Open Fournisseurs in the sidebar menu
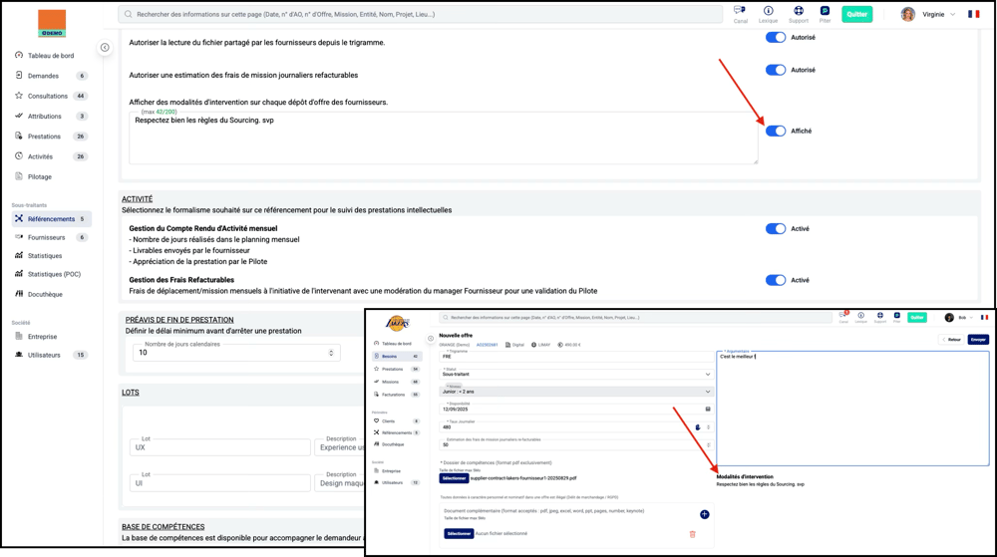The height and width of the screenshot is (557, 997). click(x=46, y=237)
